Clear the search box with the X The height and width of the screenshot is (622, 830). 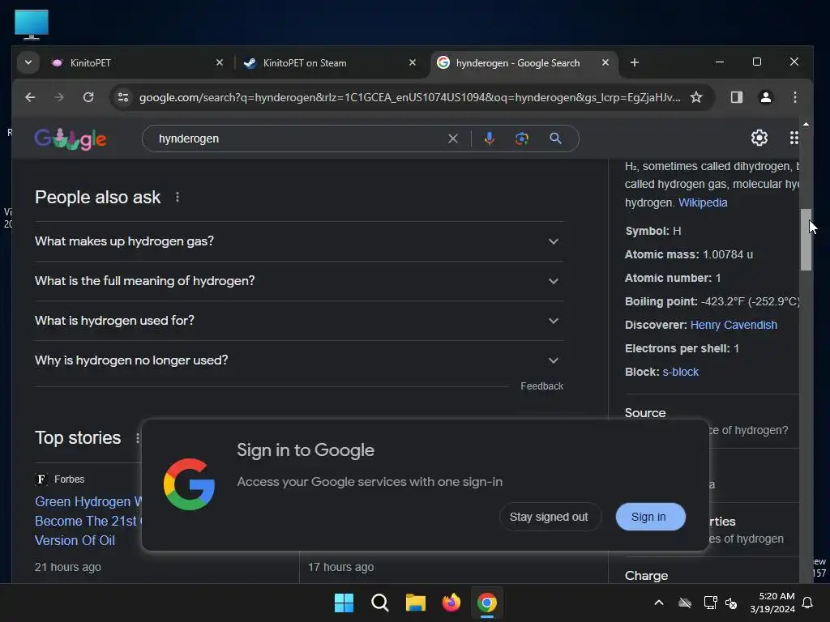[453, 138]
